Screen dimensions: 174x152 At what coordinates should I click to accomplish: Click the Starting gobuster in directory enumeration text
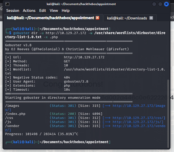[x=53, y=98]
